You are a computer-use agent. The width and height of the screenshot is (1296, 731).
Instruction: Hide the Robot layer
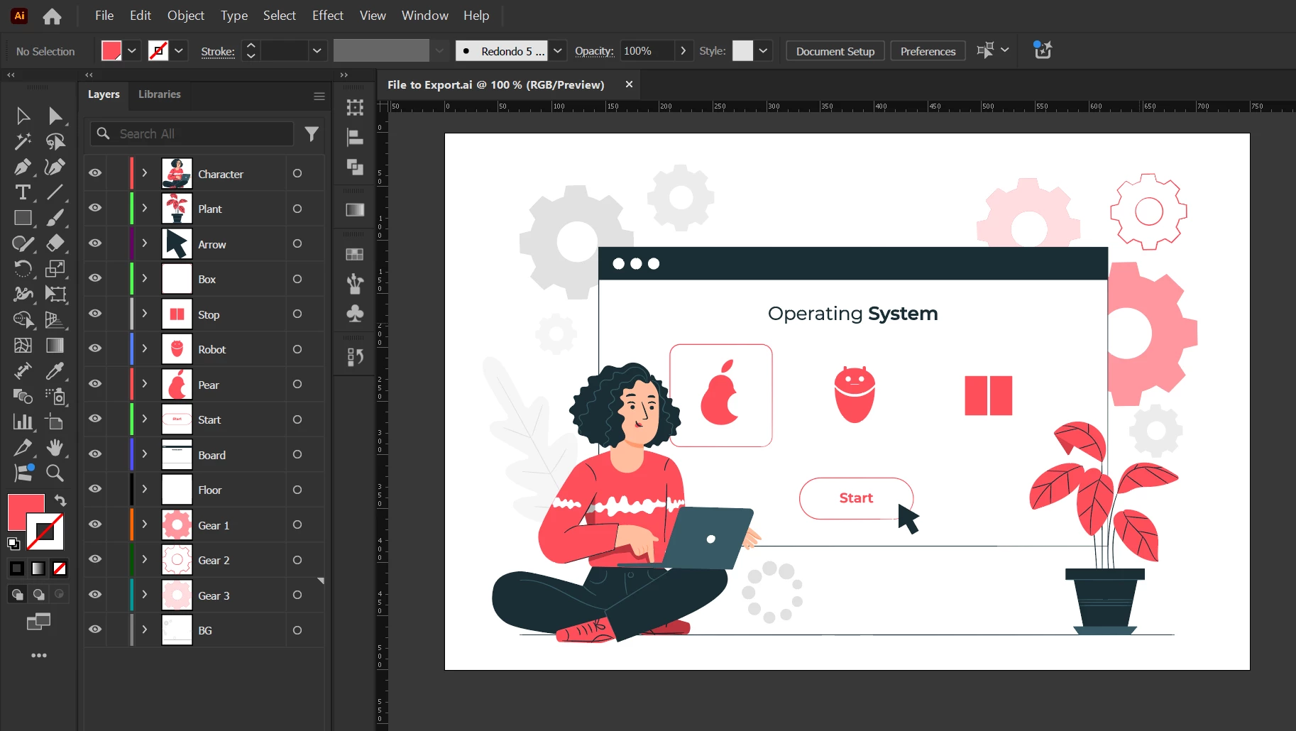(x=95, y=348)
